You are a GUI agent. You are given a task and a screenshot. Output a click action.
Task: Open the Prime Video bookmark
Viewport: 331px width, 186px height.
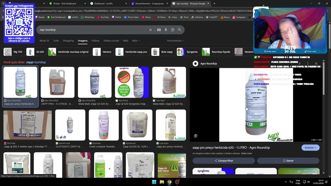click(131, 17)
